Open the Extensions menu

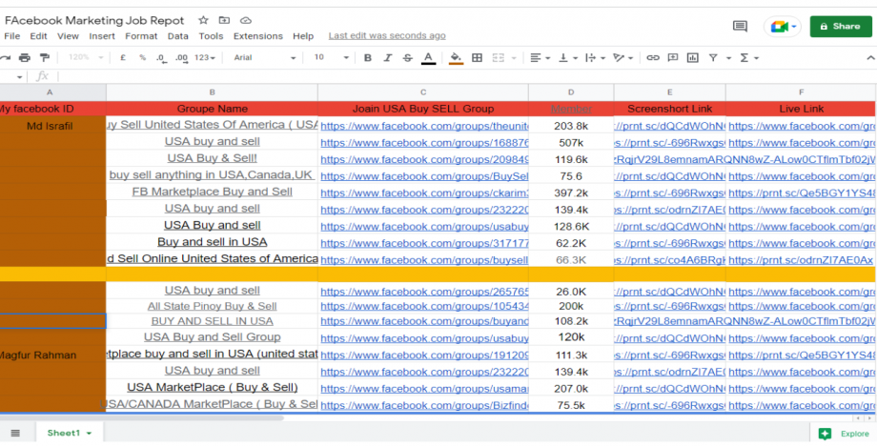(257, 36)
